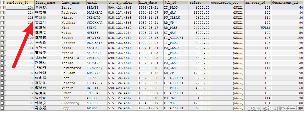Select the last_name column header
Screen dimensions: 305x114
74,3
